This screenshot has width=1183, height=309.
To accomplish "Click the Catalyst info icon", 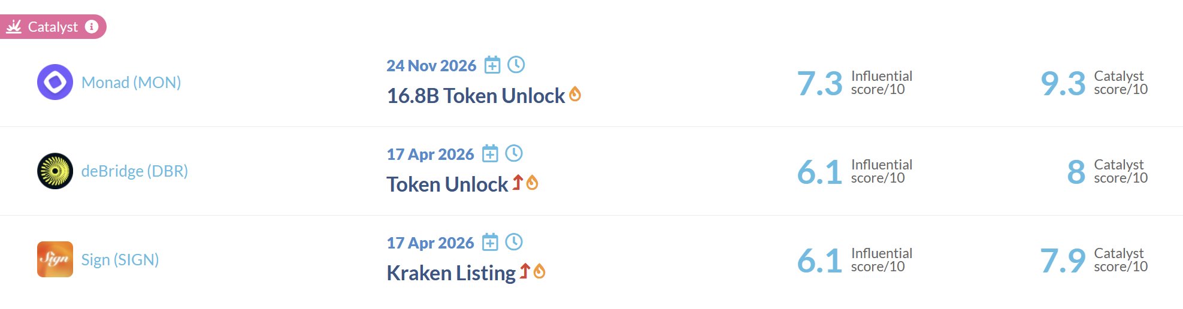I will tap(92, 26).
